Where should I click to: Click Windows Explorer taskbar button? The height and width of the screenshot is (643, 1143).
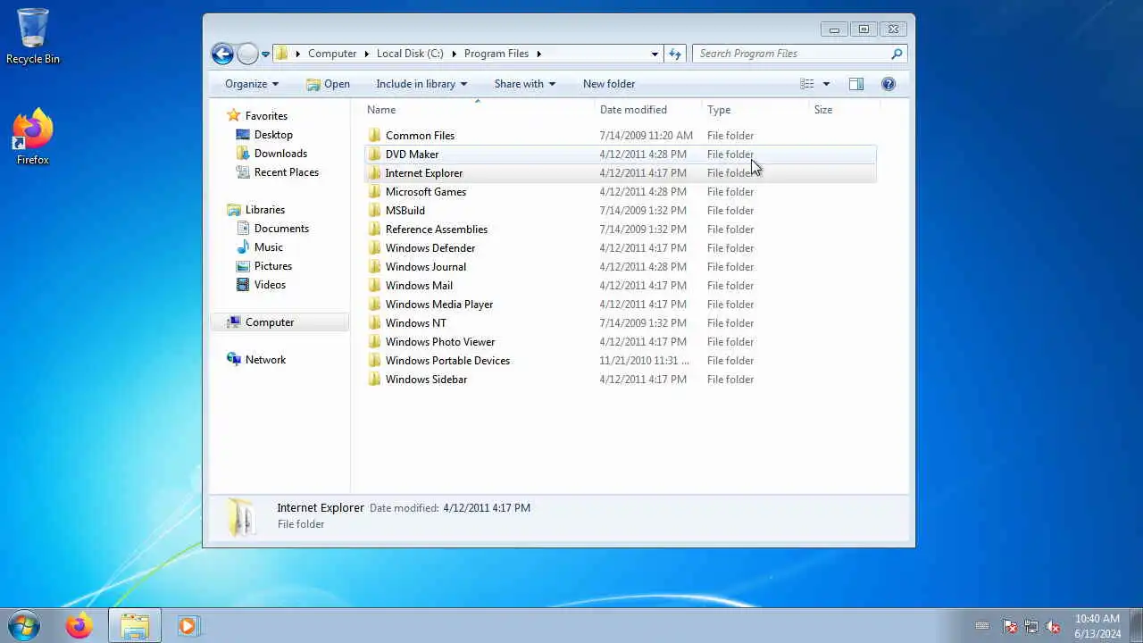tap(135, 626)
